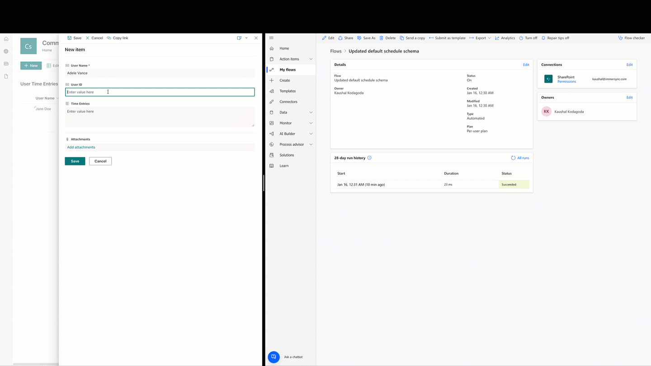Click the globe icon in SharePoint rail

[6, 52]
